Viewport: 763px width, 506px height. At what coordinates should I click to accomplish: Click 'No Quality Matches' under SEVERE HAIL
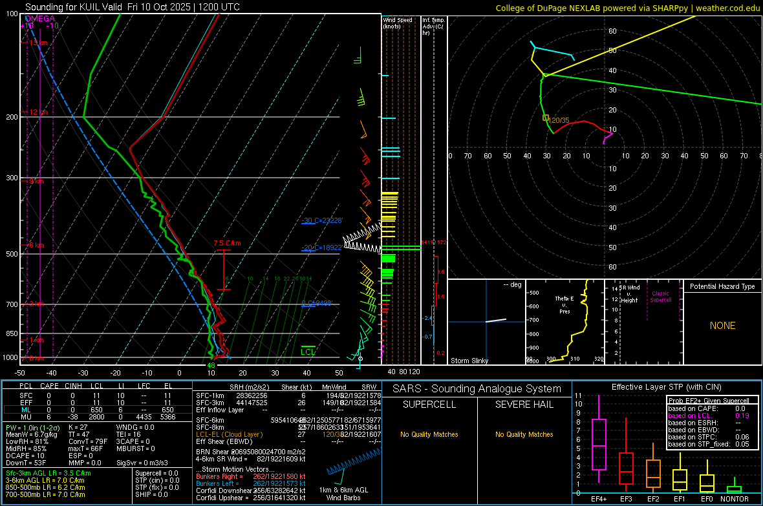click(x=524, y=434)
